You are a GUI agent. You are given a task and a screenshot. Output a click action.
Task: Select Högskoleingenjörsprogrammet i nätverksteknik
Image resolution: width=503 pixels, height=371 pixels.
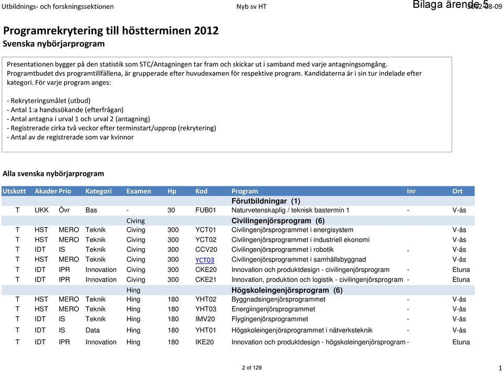(302, 330)
